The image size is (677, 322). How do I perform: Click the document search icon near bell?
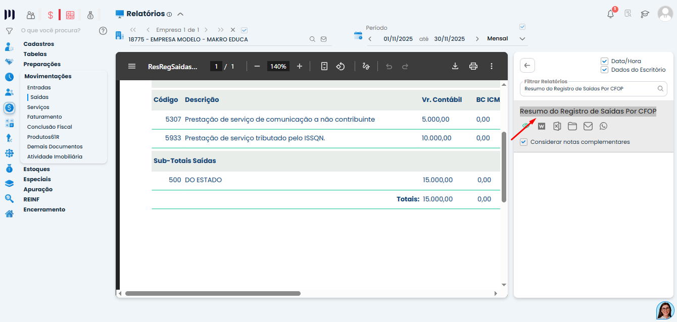[x=628, y=14]
